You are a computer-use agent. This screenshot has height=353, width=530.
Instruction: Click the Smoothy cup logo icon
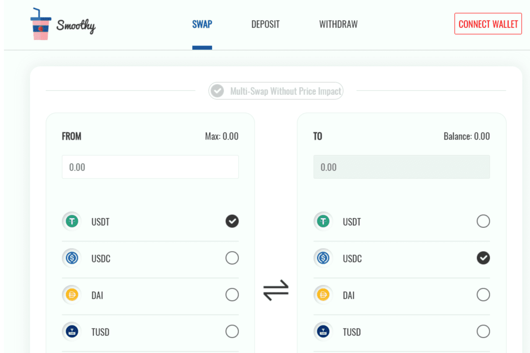pyautogui.click(x=41, y=24)
